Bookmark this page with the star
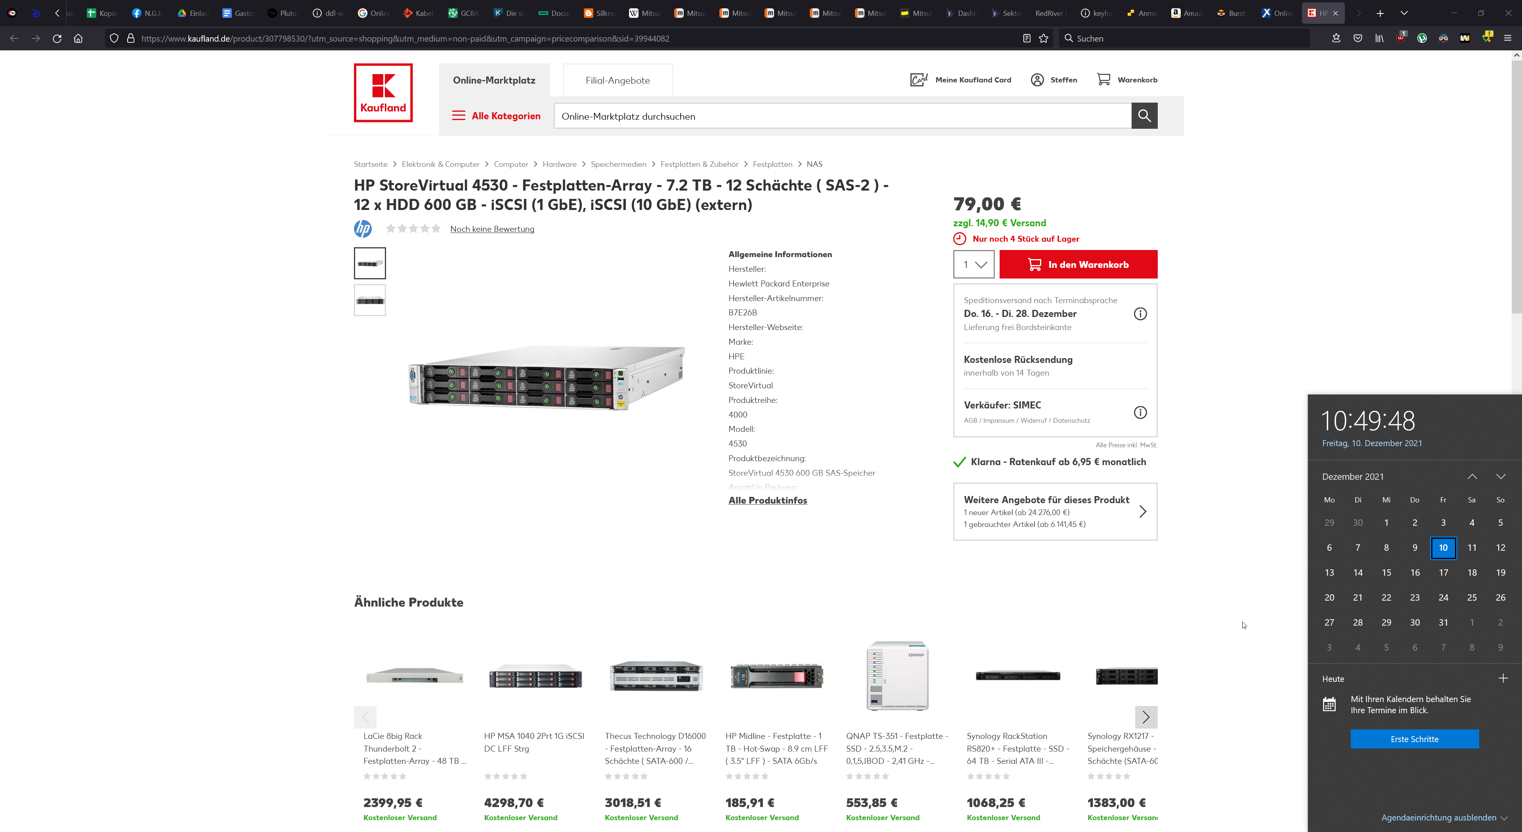This screenshot has width=1522, height=832. coord(1044,38)
